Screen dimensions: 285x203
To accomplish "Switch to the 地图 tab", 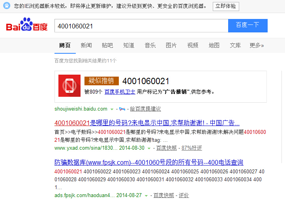I will (214, 45).
